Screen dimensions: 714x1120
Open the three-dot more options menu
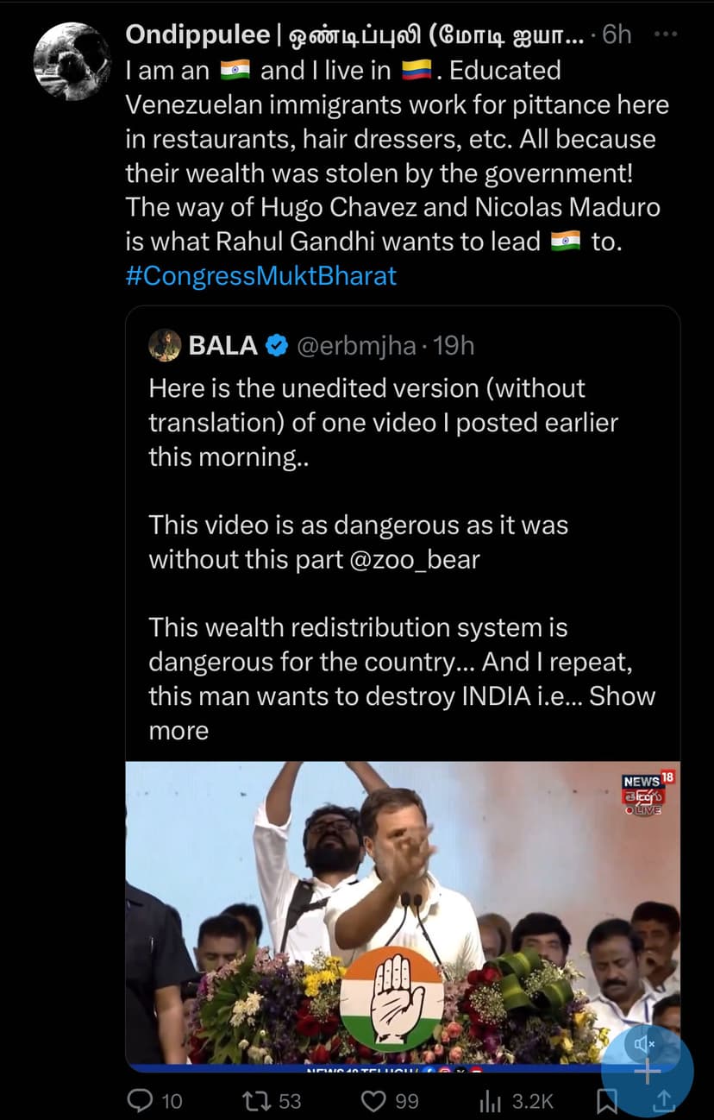pyautogui.click(x=666, y=35)
